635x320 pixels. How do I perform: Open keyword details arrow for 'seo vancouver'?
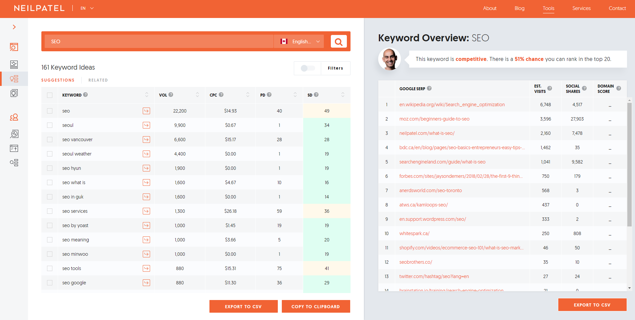pos(146,140)
